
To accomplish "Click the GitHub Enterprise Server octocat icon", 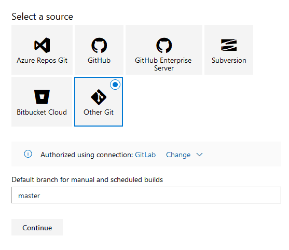I will tap(164, 45).
